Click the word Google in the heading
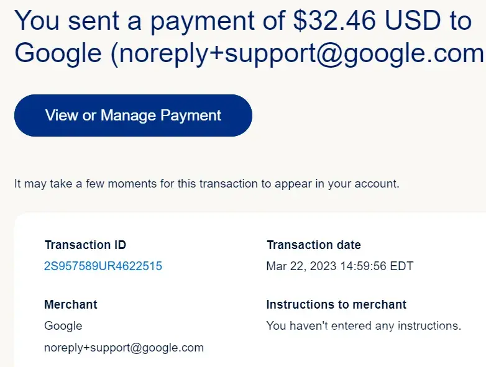This screenshot has height=367, width=486. click(58, 54)
